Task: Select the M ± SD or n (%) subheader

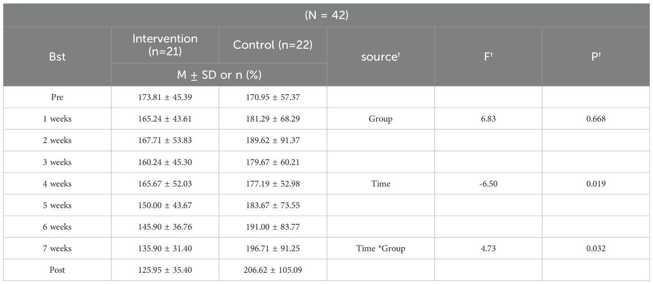Action: [x=219, y=75]
